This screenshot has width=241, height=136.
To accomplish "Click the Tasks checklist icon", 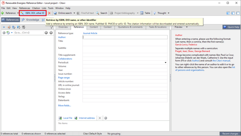I will 43,20.
